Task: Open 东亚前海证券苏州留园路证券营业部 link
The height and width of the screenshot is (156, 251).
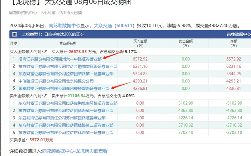Action: pos(62,118)
